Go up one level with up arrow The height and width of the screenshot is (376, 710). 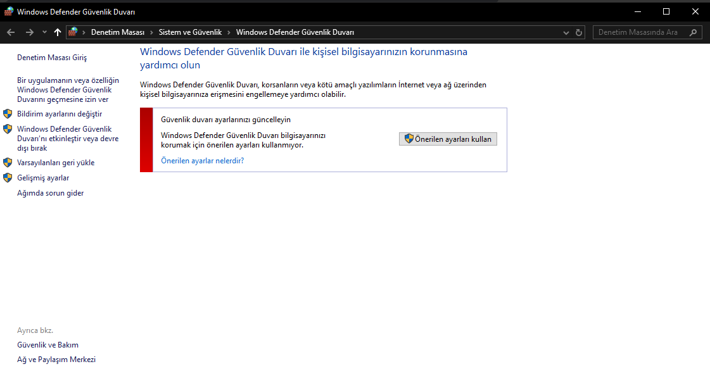[58, 32]
